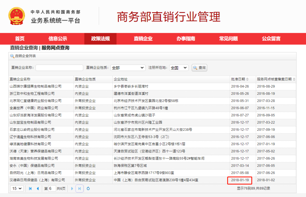This screenshot has height=197, width=306.
Task: Select 山东益宝生物制品有限公司 row name
Action: 30,123
